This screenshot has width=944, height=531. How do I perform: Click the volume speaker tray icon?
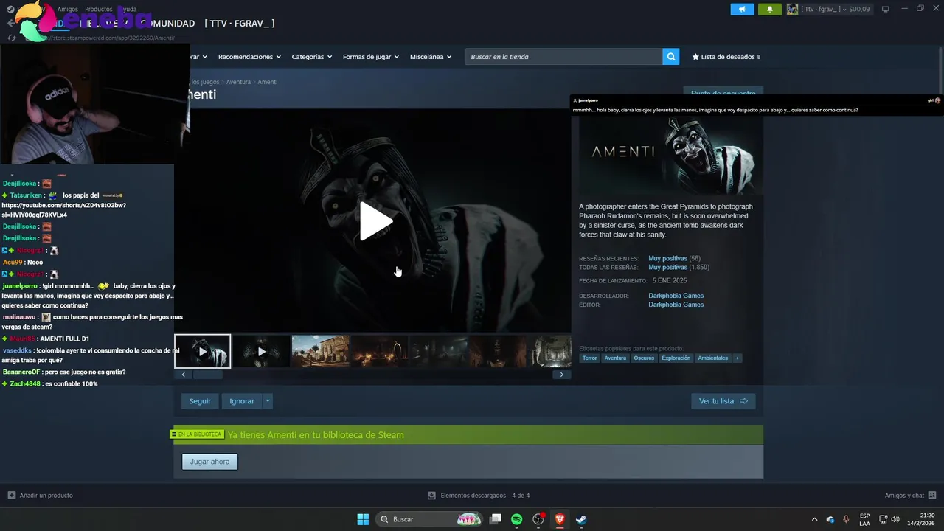(x=895, y=519)
